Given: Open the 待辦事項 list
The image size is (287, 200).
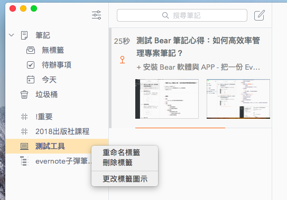Looking at the screenshot, I should (x=57, y=65).
